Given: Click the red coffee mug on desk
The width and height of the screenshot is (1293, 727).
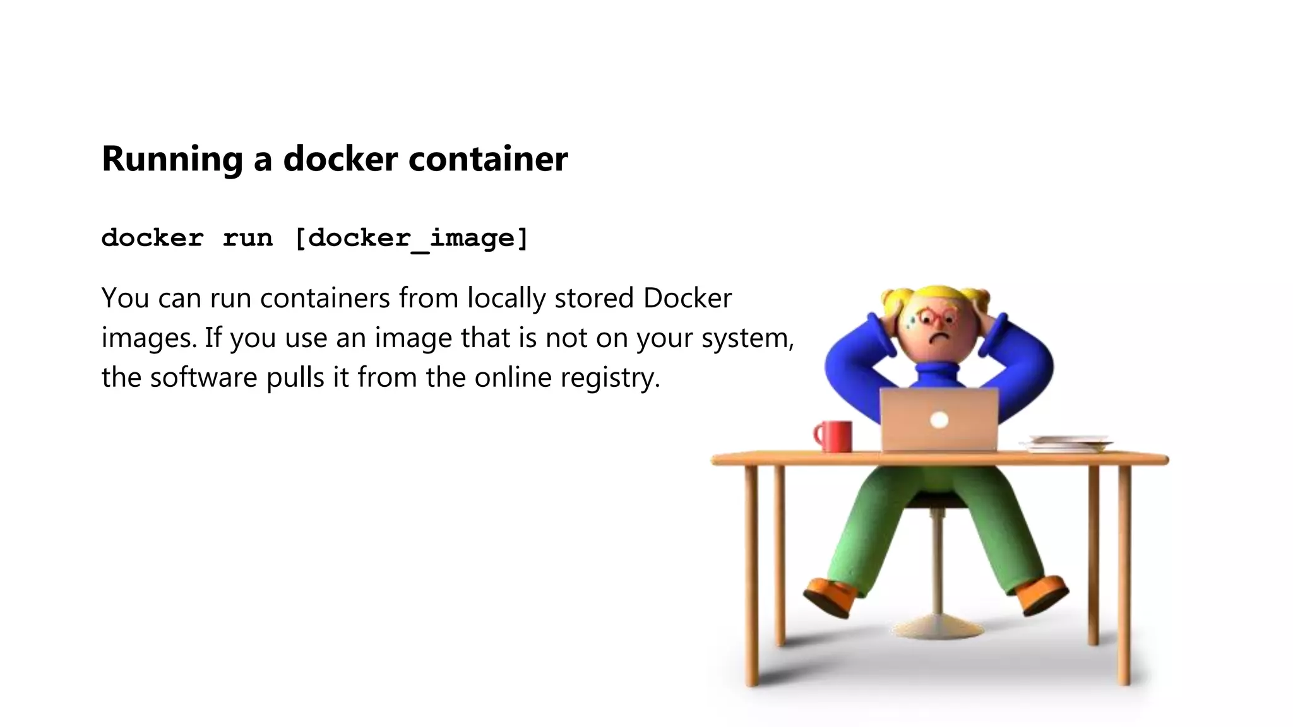Looking at the screenshot, I should [x=833, y=437].
